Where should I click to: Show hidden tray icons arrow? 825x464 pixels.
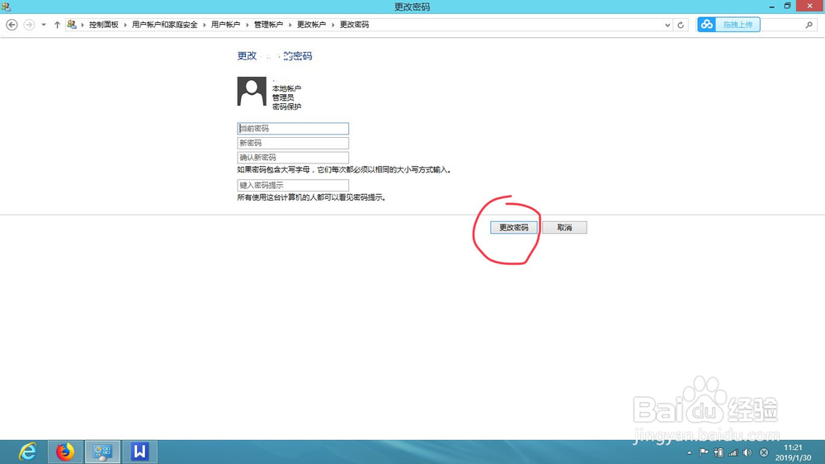point(689,452)
